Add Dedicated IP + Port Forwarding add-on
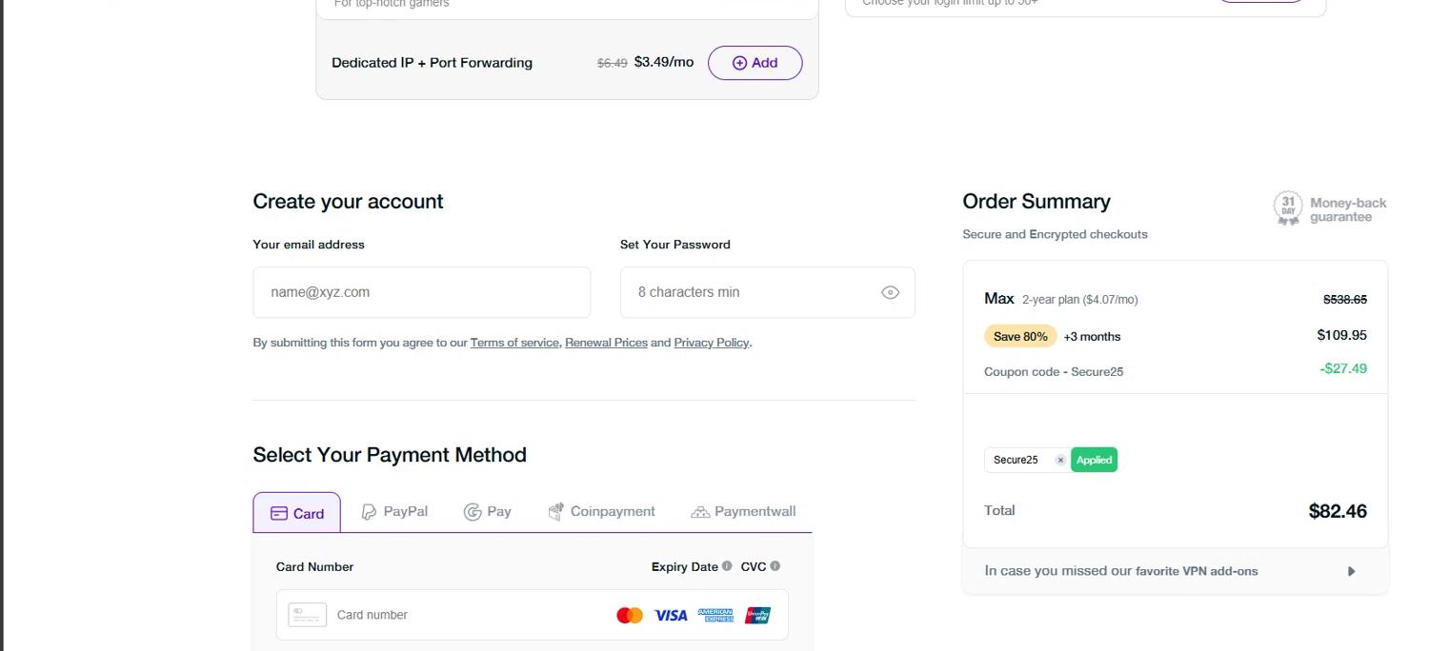The height and width of the screenshot is (651, 1429). (x=755, y=63)
